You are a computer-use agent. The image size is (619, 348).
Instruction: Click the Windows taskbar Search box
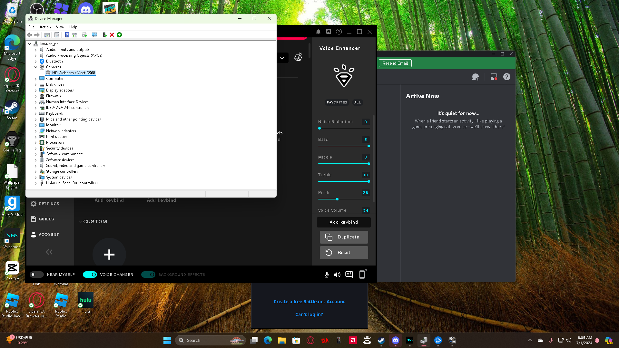coord(210,340)
